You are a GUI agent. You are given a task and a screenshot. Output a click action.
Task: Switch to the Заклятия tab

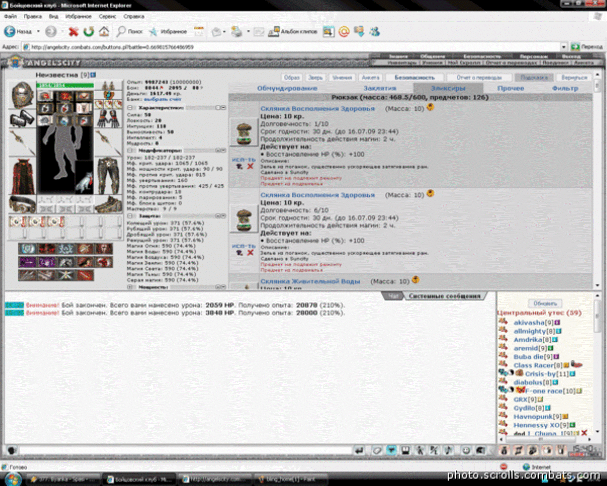click(x=379, y=88)
